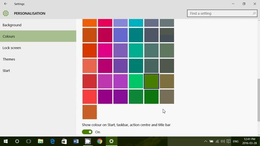Viewport: 260px width, 146px height.
Task: Open the Action Centre notification icon
Action: coord(228,141)
